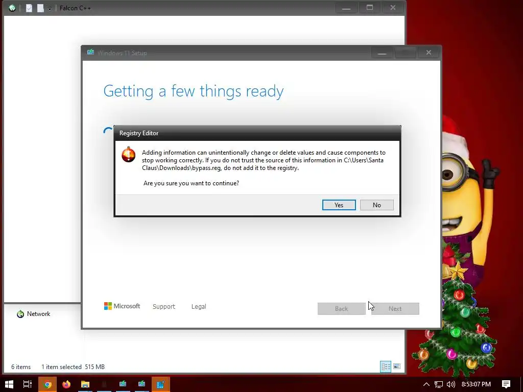
Task: Click the Next button in Windows 11 Setup
Action: point(395,309)
